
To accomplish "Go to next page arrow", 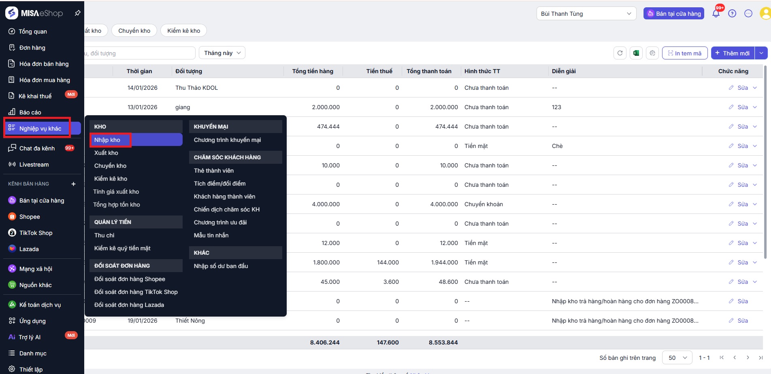I will pyautogui.click(x=748, y=357).
